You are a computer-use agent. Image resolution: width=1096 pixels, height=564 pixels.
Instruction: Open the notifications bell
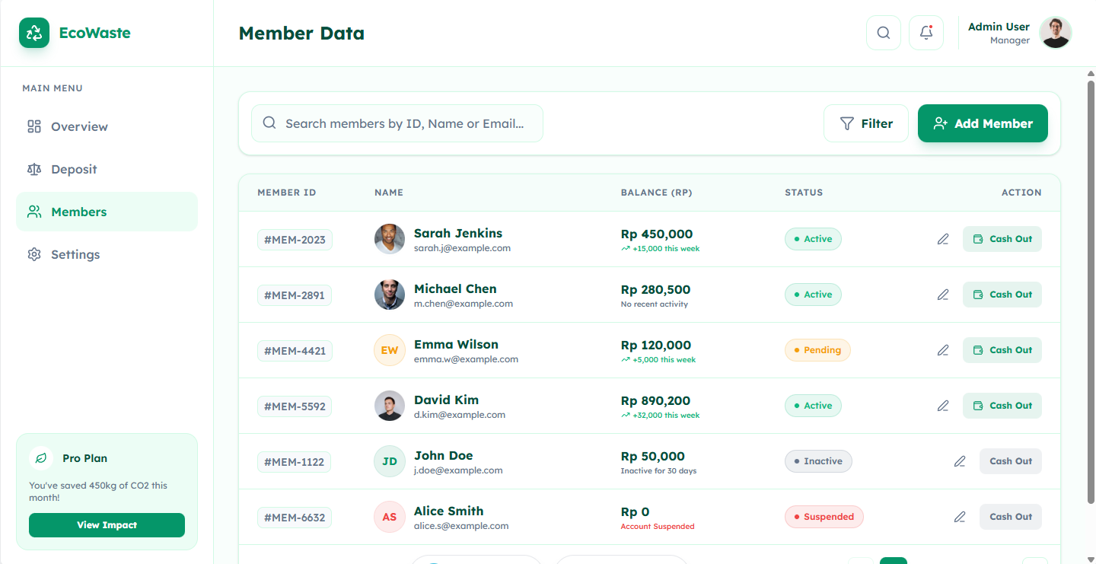coord(926,33)
